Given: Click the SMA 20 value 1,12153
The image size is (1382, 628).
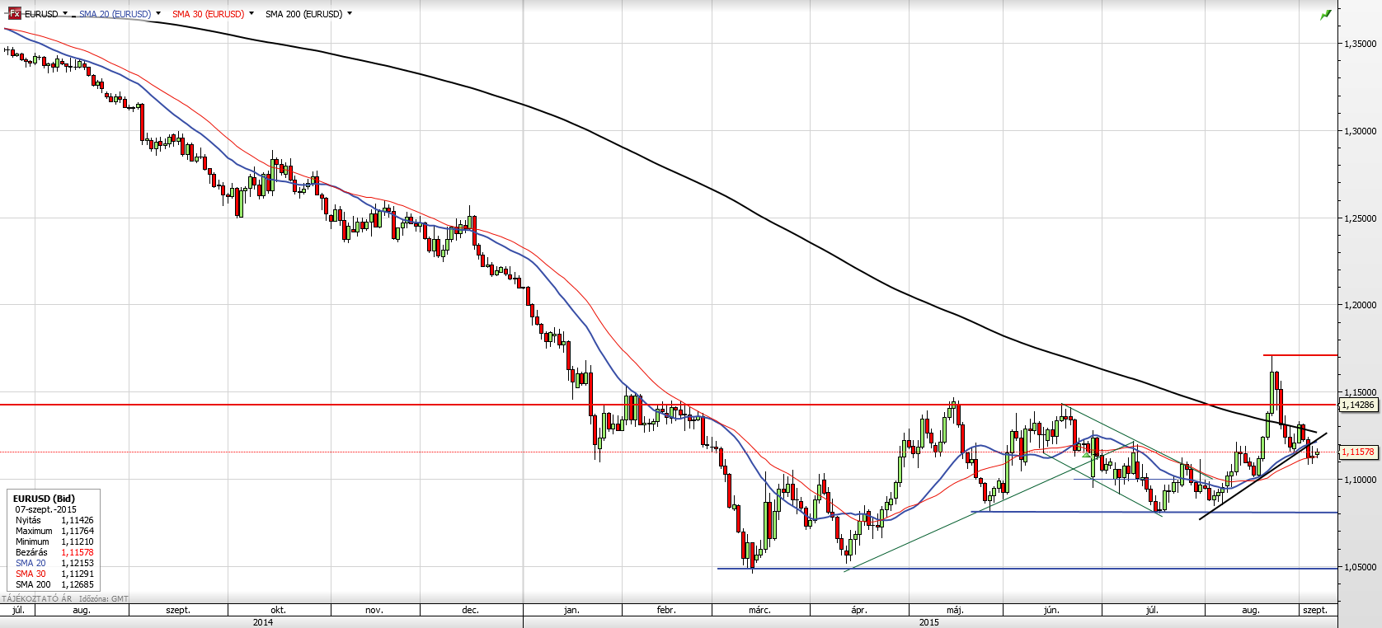Looking at the screenshot, I should [x=78, y=563].
